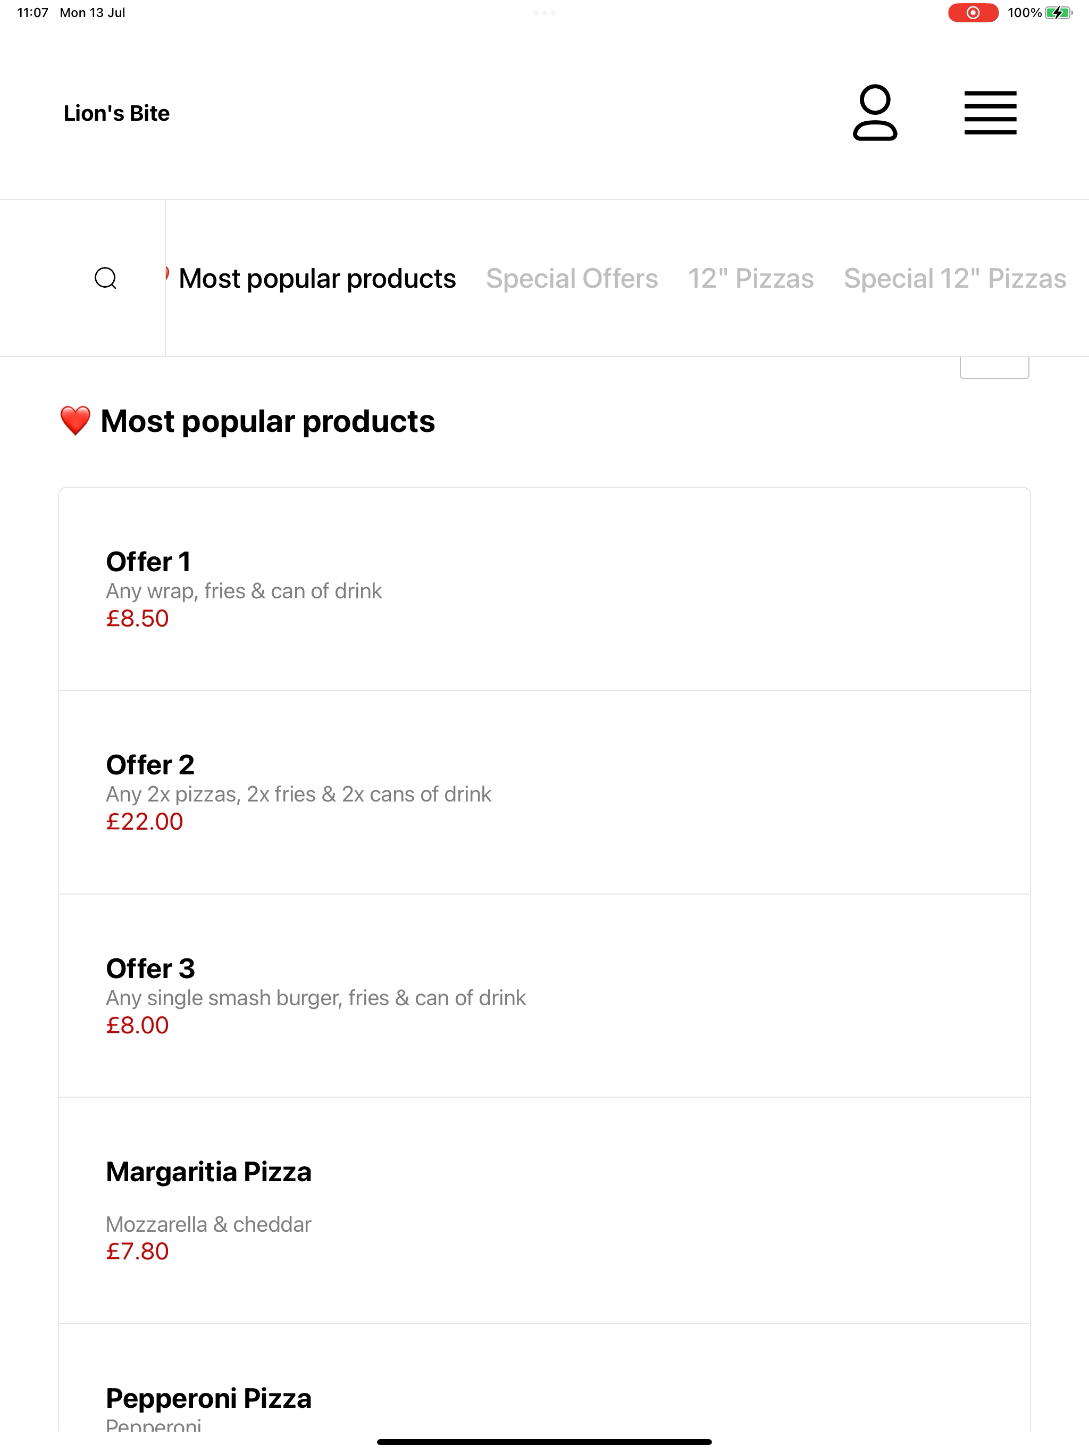Open the user account profile icon
The width and height of the screenshot is (1089, 1453).
(875, 113)
